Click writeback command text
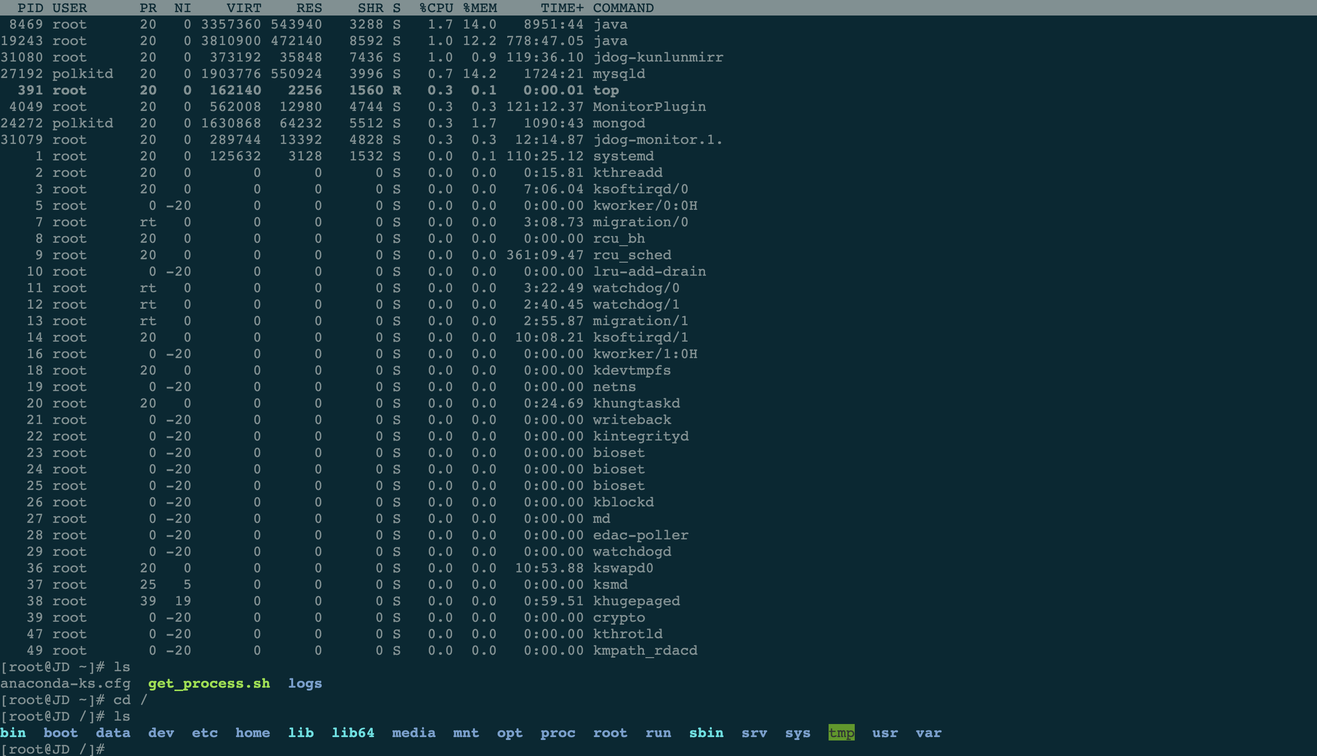The height and width of the screenshot is (756, 1317). pos(632,420)
